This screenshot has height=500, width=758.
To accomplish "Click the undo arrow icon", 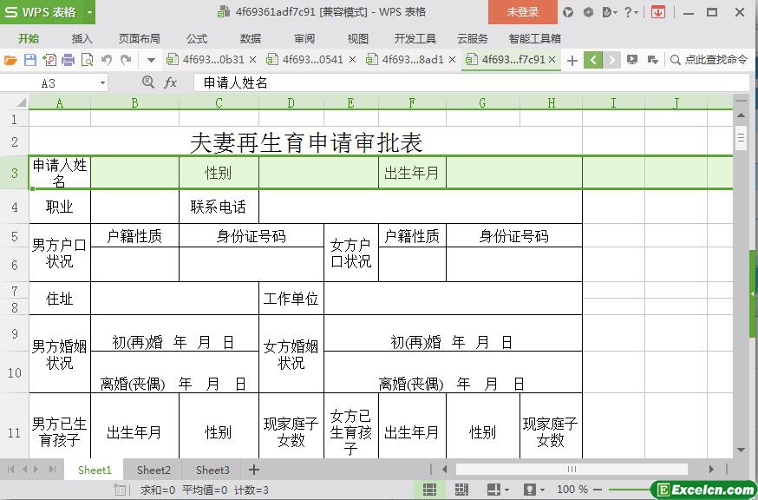I will (107, 60).
